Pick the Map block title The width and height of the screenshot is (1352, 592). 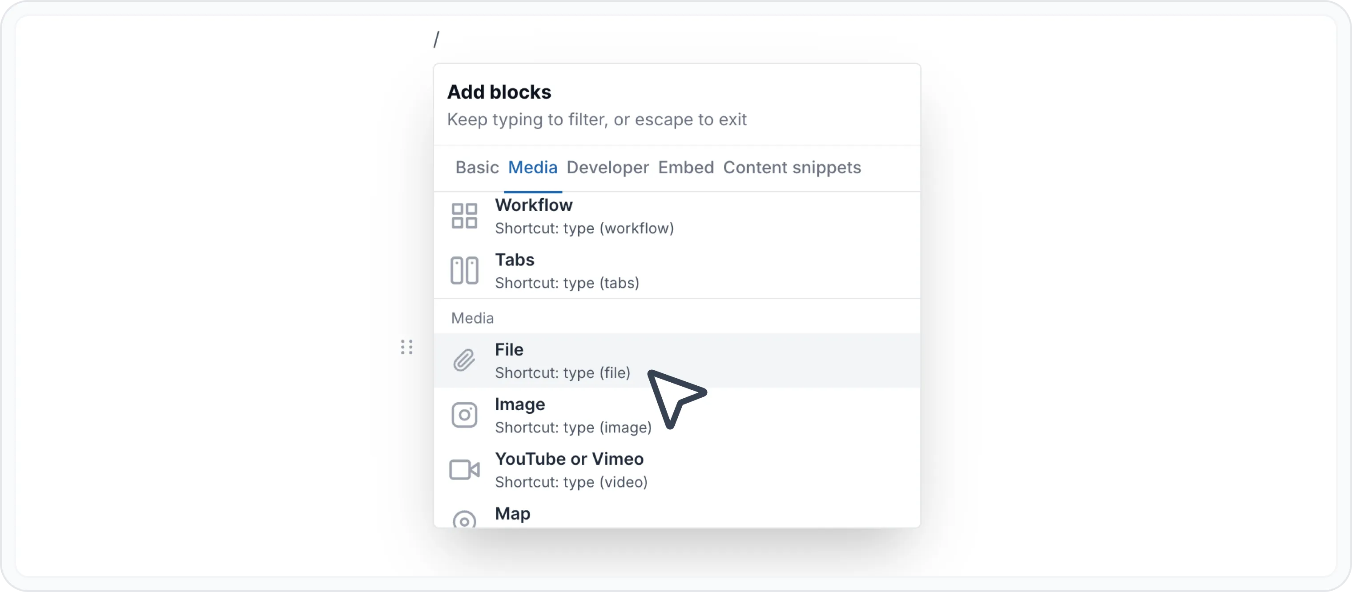tap(512, 513)
